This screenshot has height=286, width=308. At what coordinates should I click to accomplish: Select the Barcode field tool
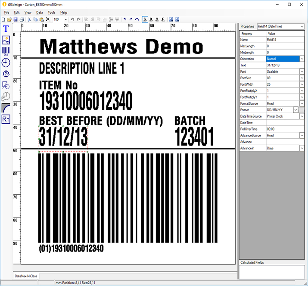click(6, 51)
